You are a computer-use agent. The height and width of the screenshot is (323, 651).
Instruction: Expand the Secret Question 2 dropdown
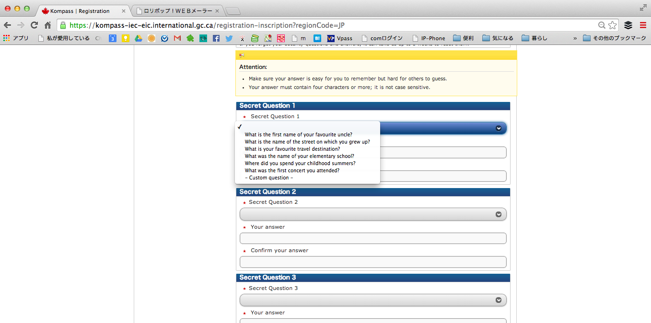tap(373, 214)
